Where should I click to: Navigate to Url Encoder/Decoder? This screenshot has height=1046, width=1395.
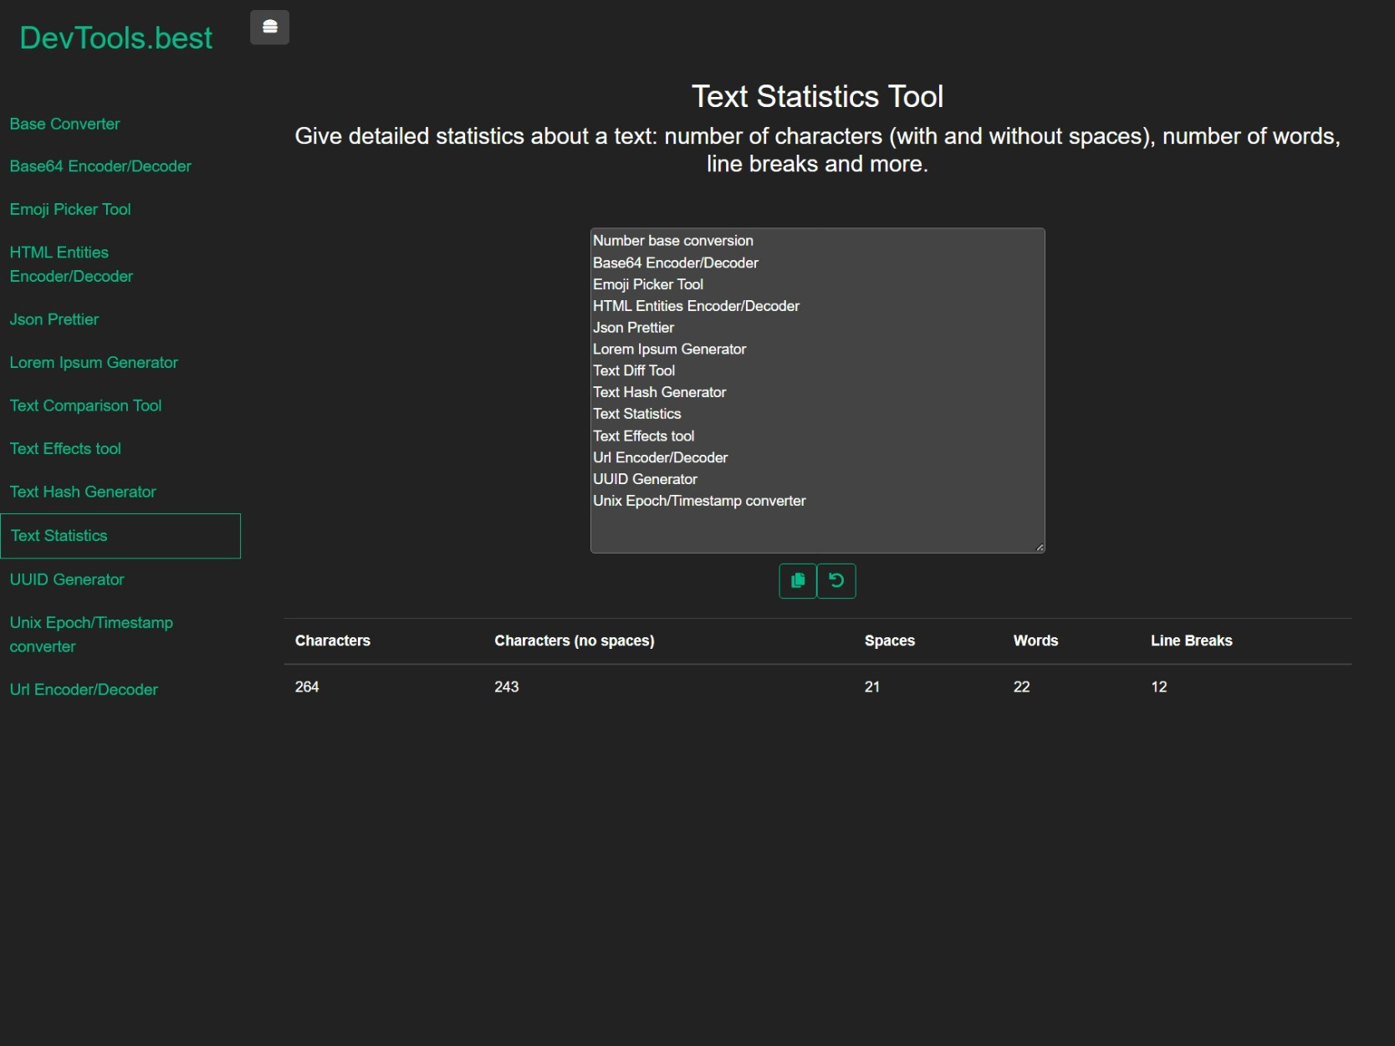click(84, 690)
